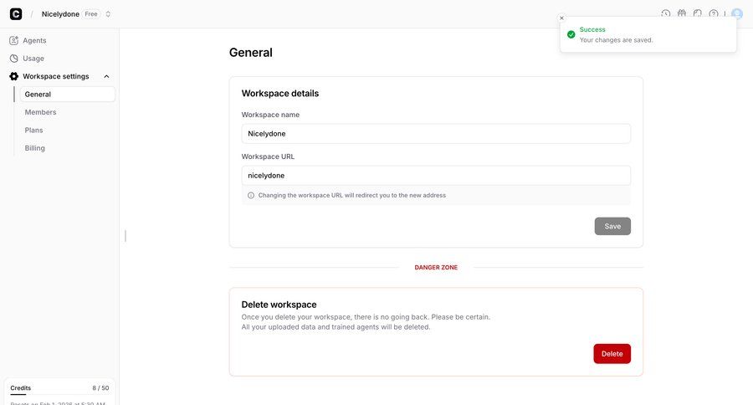
Task: Click the Delete workspace heading
Action: pyautogui.click(x=279, y=305)
